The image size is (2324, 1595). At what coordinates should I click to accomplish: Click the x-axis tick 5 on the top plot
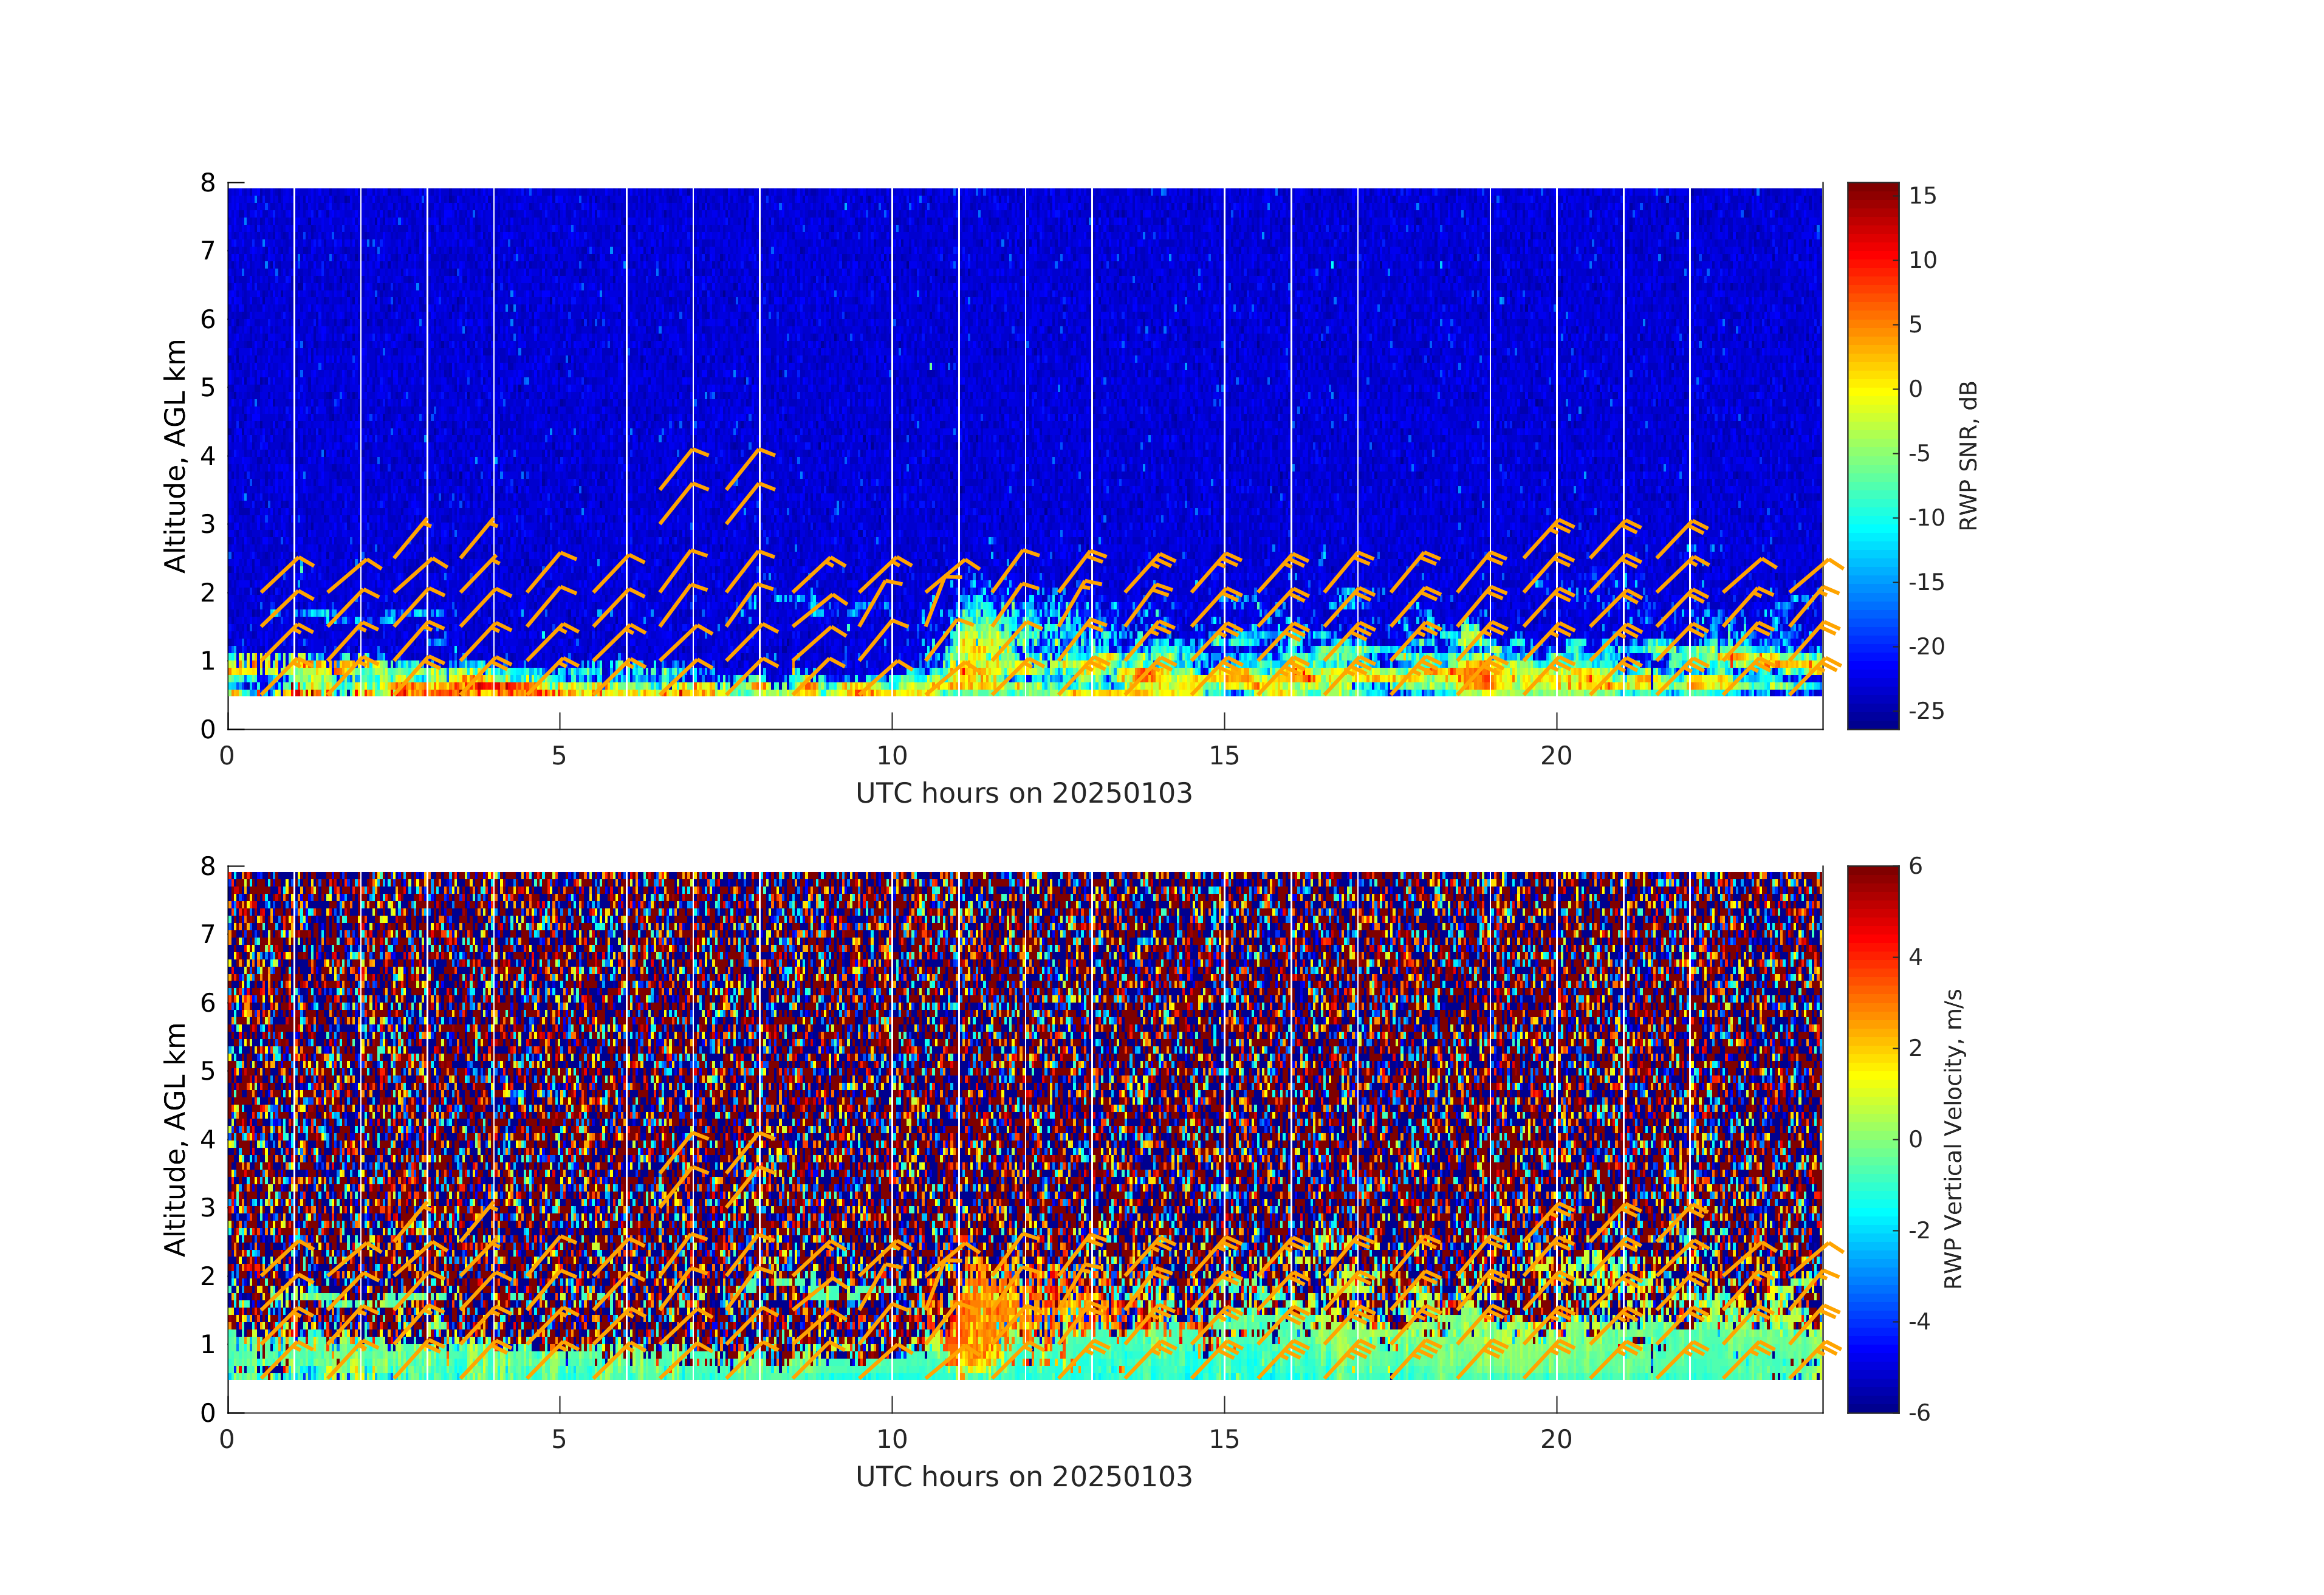point(559,756)
